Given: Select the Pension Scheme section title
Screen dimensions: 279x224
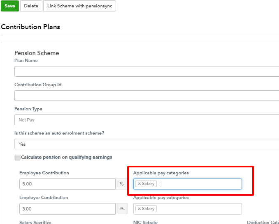Looking at the screenshot, I should click(37, 53).
